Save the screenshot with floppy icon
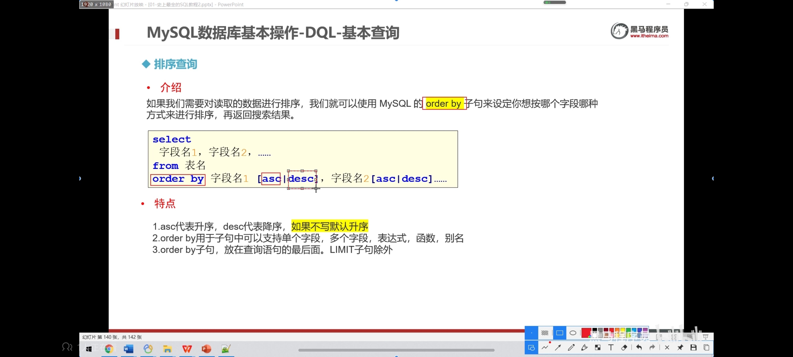Screen dimensions: 793x357 click(693, 347)
